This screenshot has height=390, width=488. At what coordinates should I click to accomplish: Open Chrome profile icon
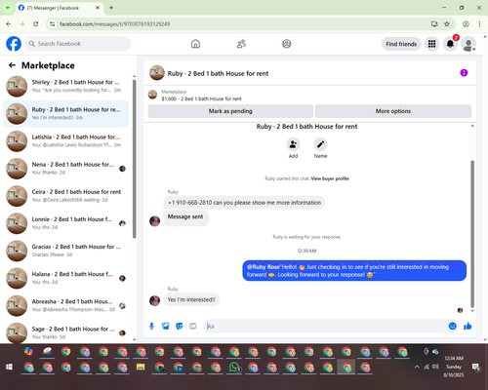[x=466, y=24]
